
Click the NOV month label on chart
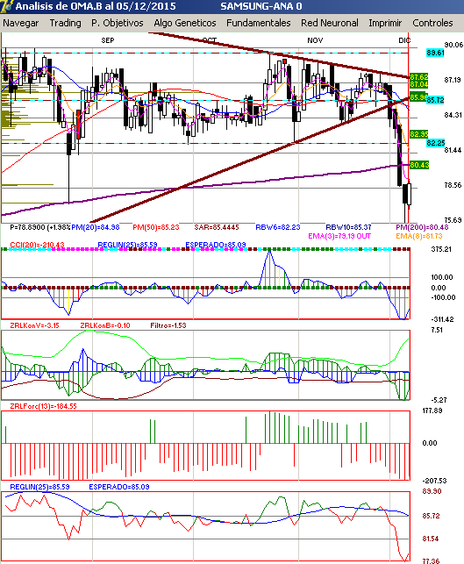pos(315,40)
